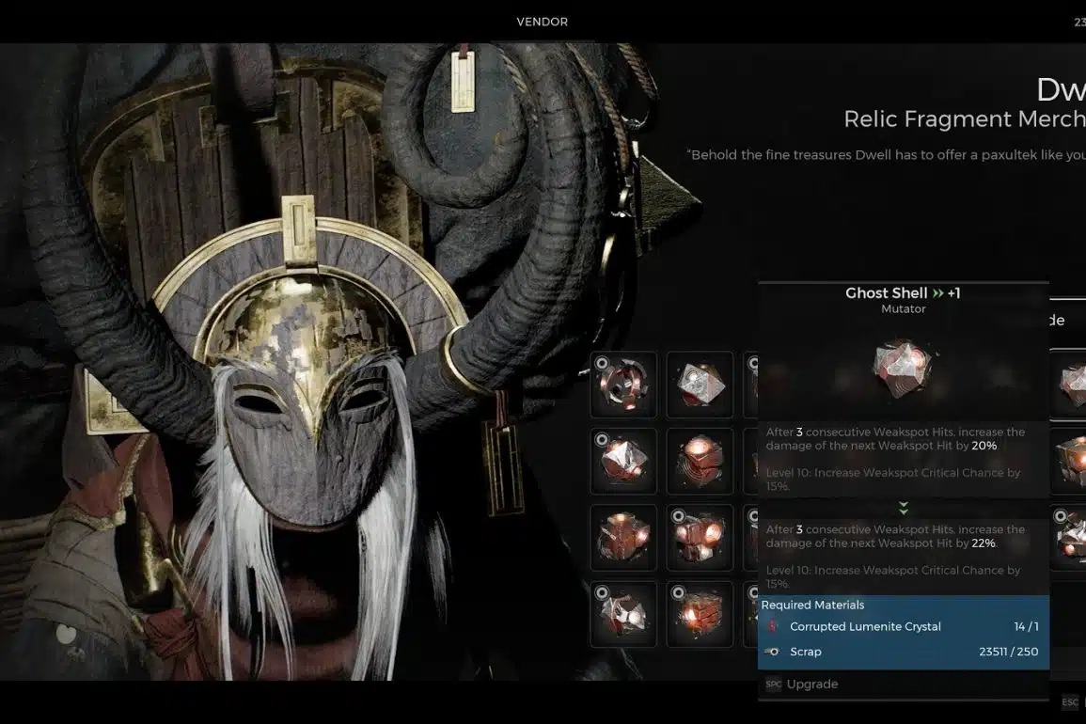The height and width of the screenshot is (724, 1086).
Task: Click the "Ghost Shell +1" tooltip title
Action: click(x=904, y=293)
